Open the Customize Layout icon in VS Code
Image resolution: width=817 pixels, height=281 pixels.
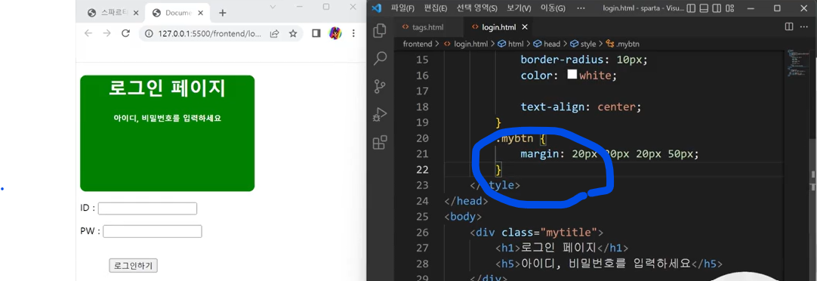pos(729,8)
